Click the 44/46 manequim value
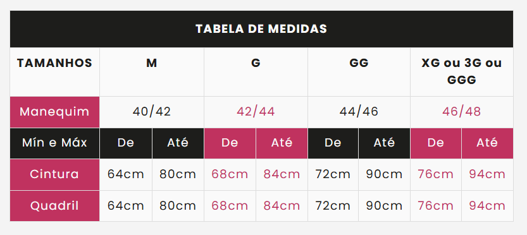This screenshot has width=527, height=235. [x=359, y=112]
